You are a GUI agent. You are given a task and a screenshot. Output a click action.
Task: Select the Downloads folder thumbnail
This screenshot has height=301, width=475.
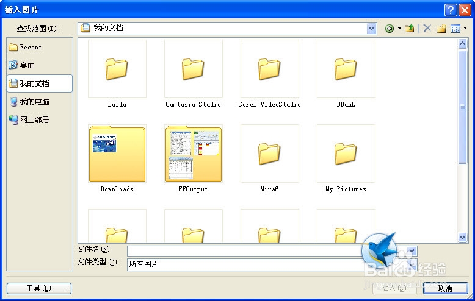[x=117, y=154]
